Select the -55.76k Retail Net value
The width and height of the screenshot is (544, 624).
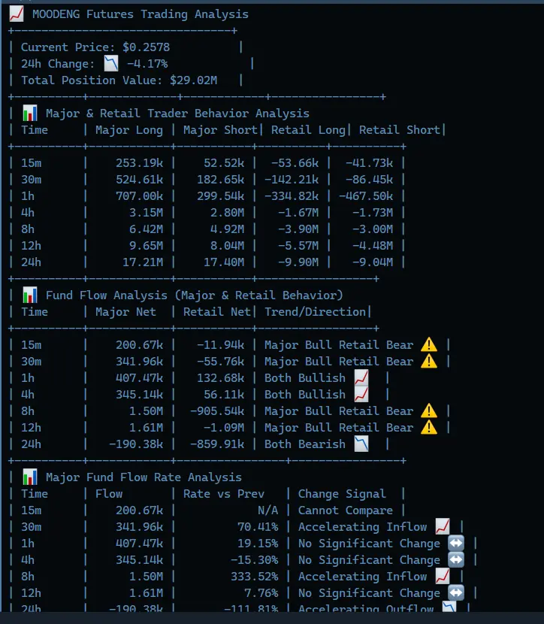point(221,362)
